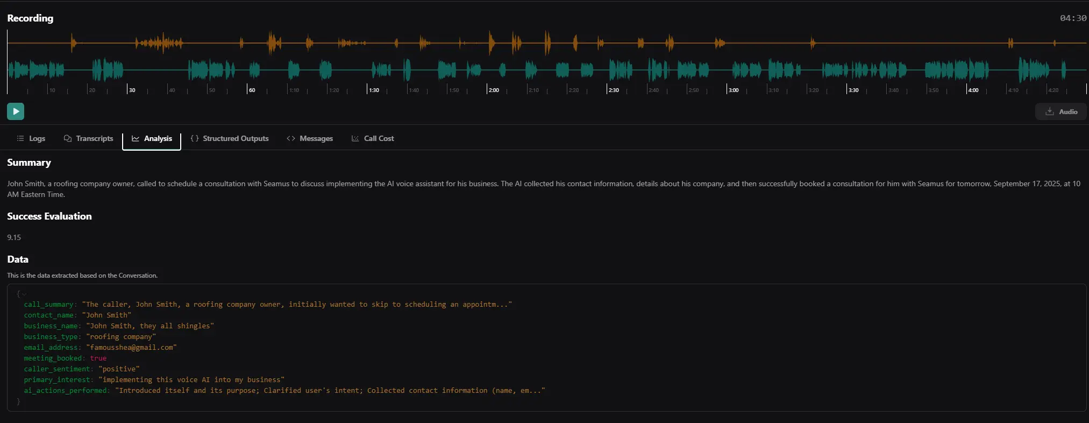Click the business_name row value
The width and height of the screenshot is (1089, 423).
tap(150, 326)
